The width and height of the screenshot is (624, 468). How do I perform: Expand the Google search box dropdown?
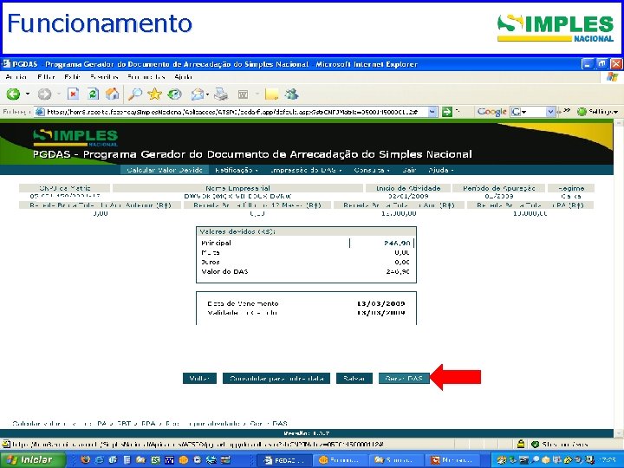[x=551, y=112]
